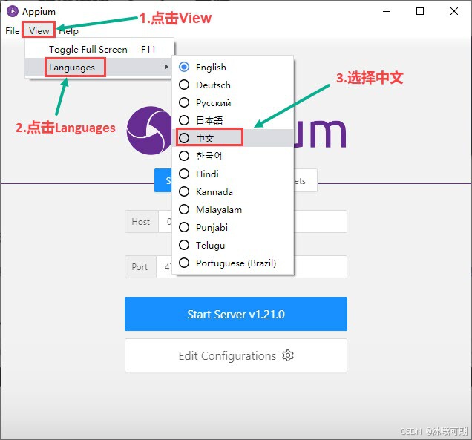Select Kannada language option
Image resolution: width=472 pixels, height=440 pixels.
pyautogui.click(x=233, y=191)
